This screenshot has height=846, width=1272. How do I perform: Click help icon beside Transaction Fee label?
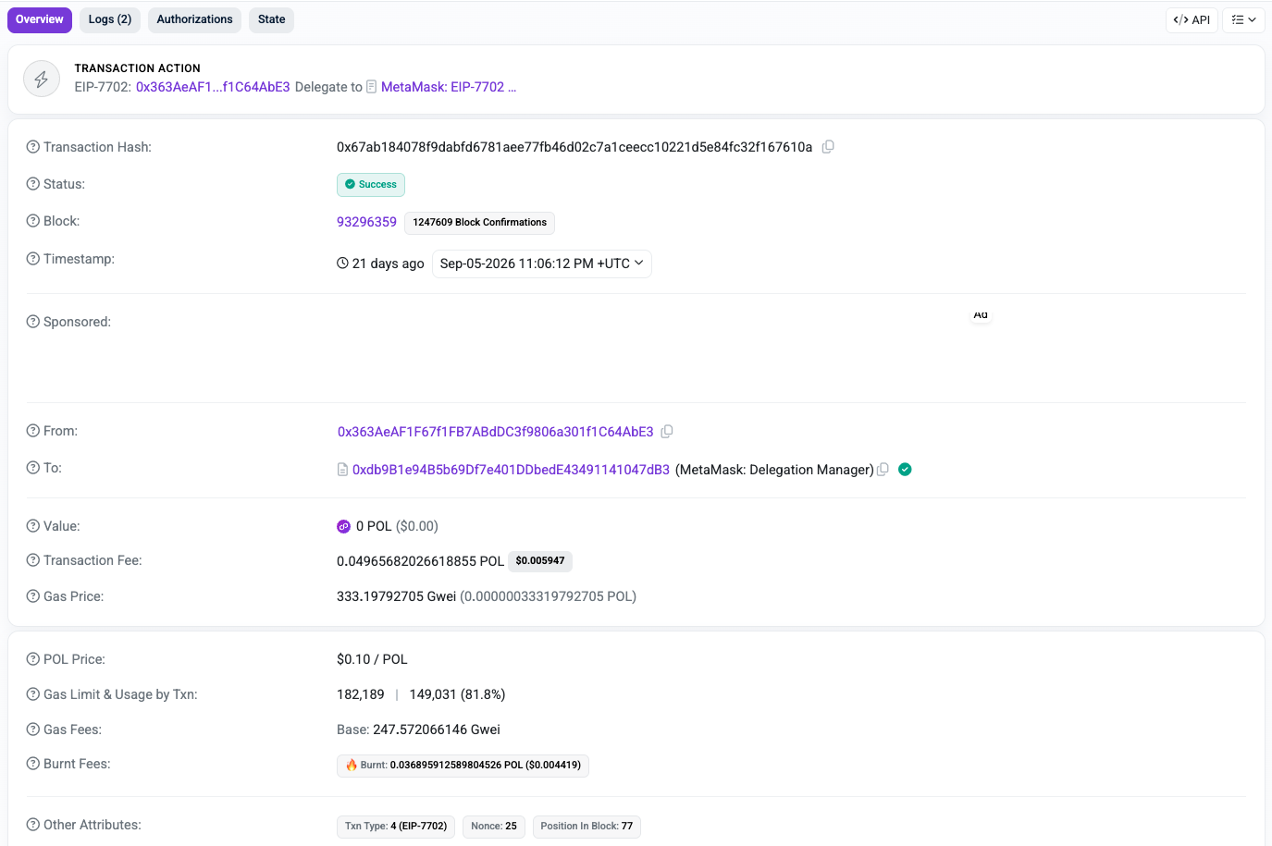tap(33, 560)
